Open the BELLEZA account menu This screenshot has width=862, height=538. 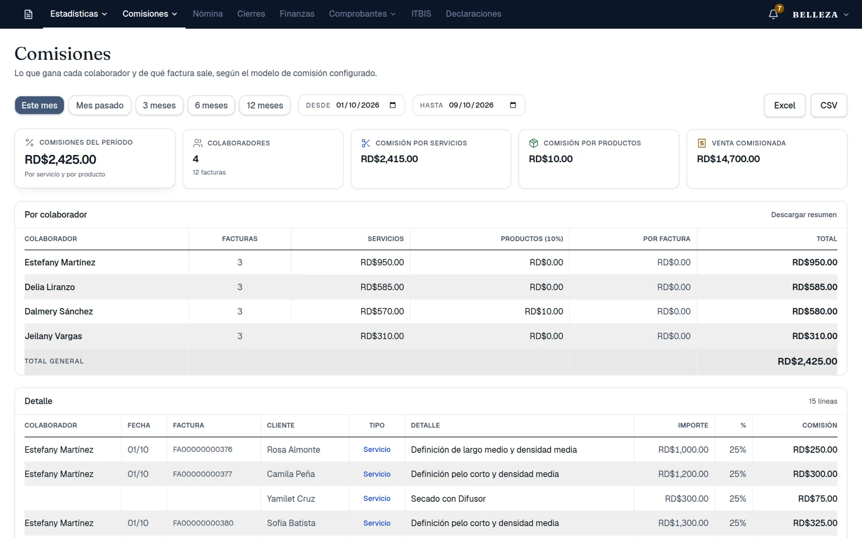[x=821, y=14]
